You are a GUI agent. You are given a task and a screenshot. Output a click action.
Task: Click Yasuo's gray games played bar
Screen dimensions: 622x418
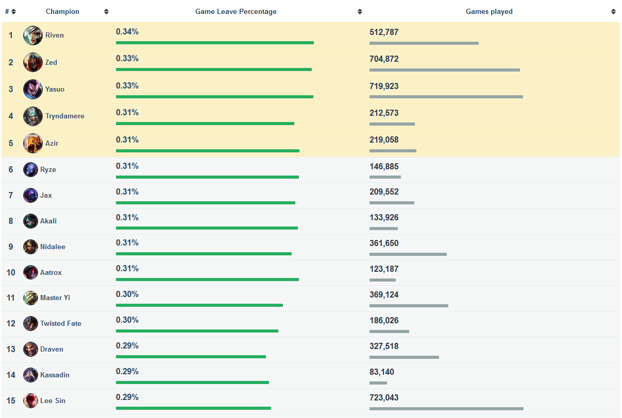coord(446,97)
